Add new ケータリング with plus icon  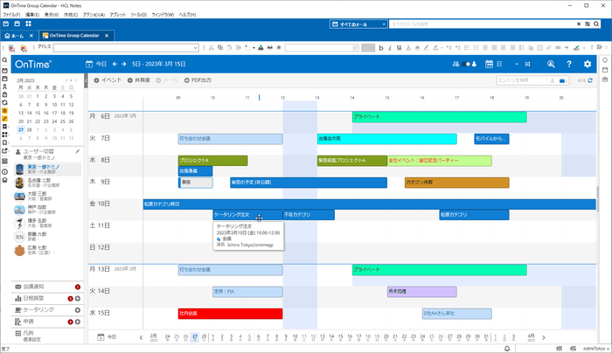point(78,310)
